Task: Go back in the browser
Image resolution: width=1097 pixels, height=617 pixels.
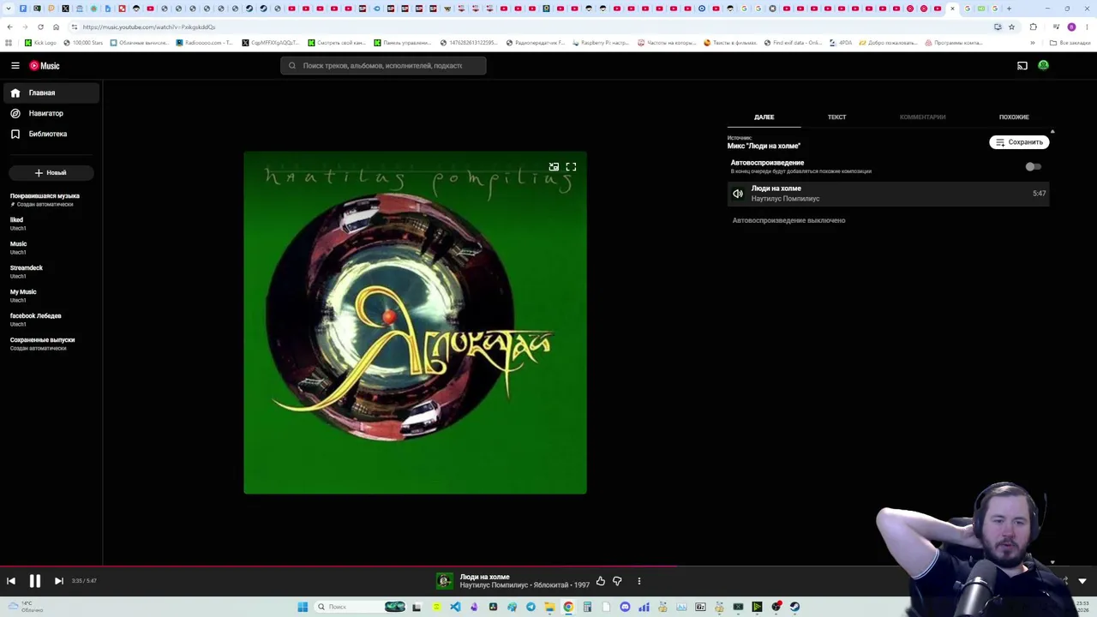Action: (9, 27)
